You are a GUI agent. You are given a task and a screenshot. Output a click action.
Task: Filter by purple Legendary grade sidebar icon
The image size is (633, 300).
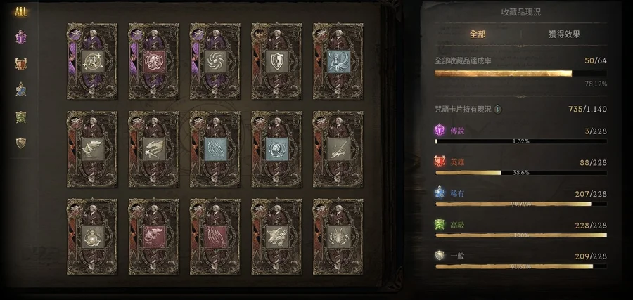tap(21, 38)
